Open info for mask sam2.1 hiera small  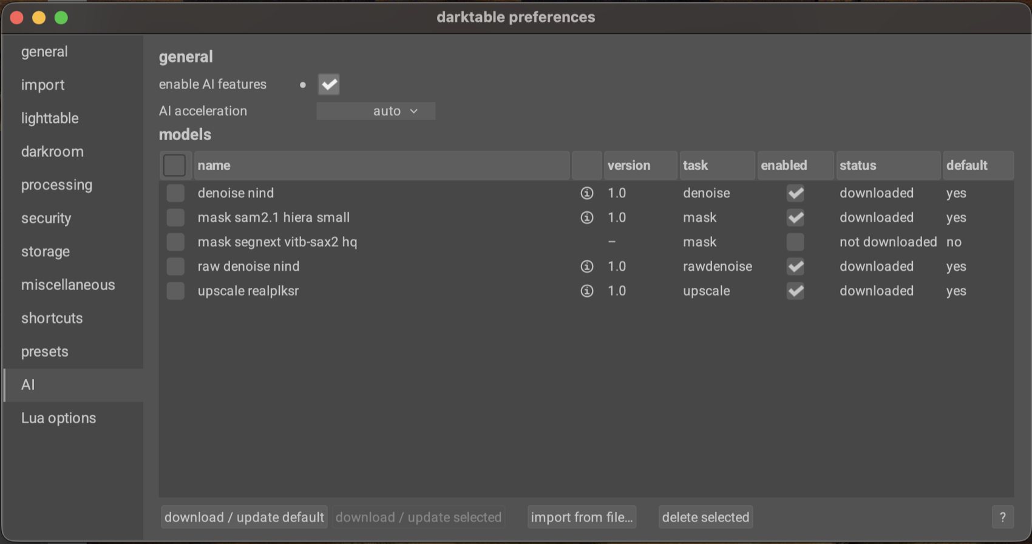586,217
